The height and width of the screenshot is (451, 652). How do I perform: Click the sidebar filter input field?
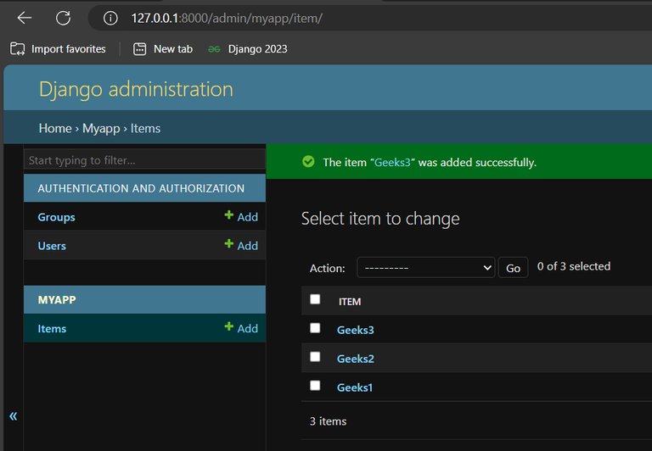point(144,160)
